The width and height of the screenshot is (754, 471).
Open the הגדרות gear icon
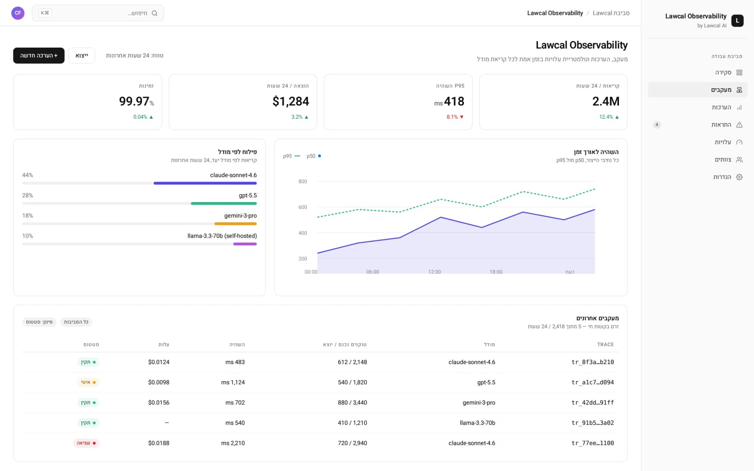click(x=739, y=177)
